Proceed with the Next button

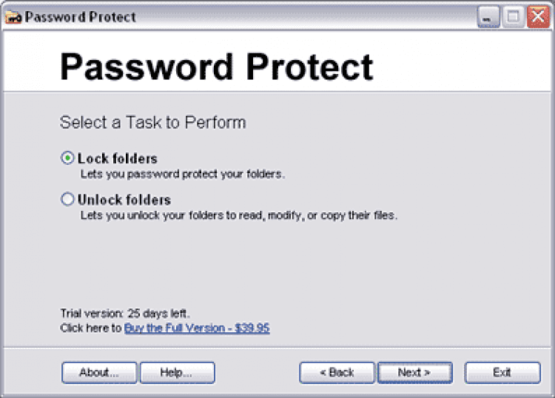coord(414,372)
